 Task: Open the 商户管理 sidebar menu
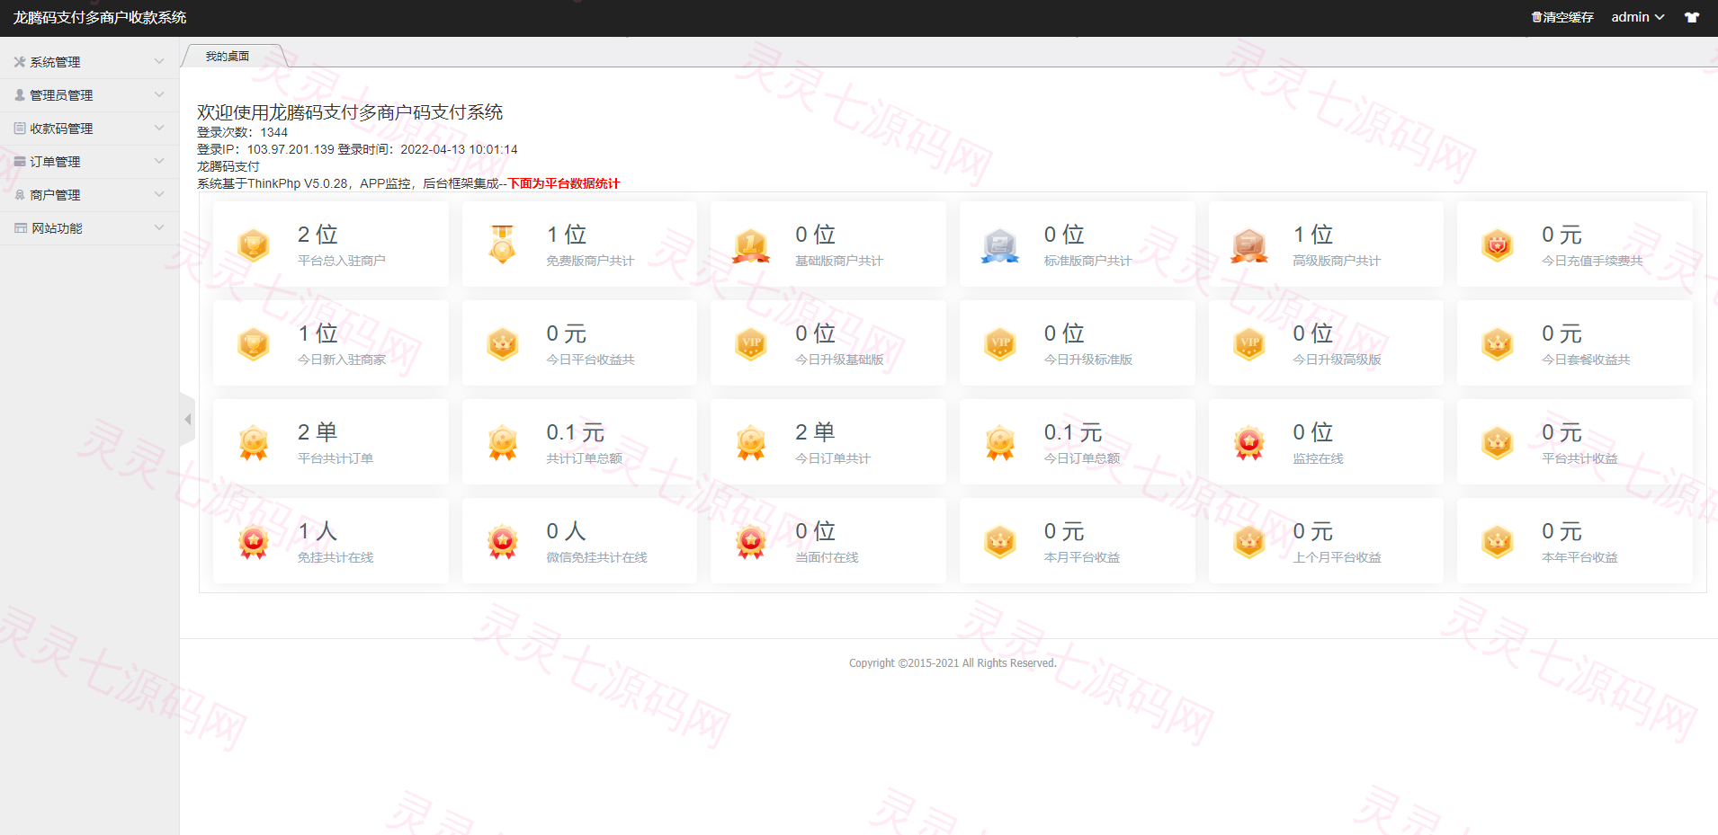(x=90, y=195)
